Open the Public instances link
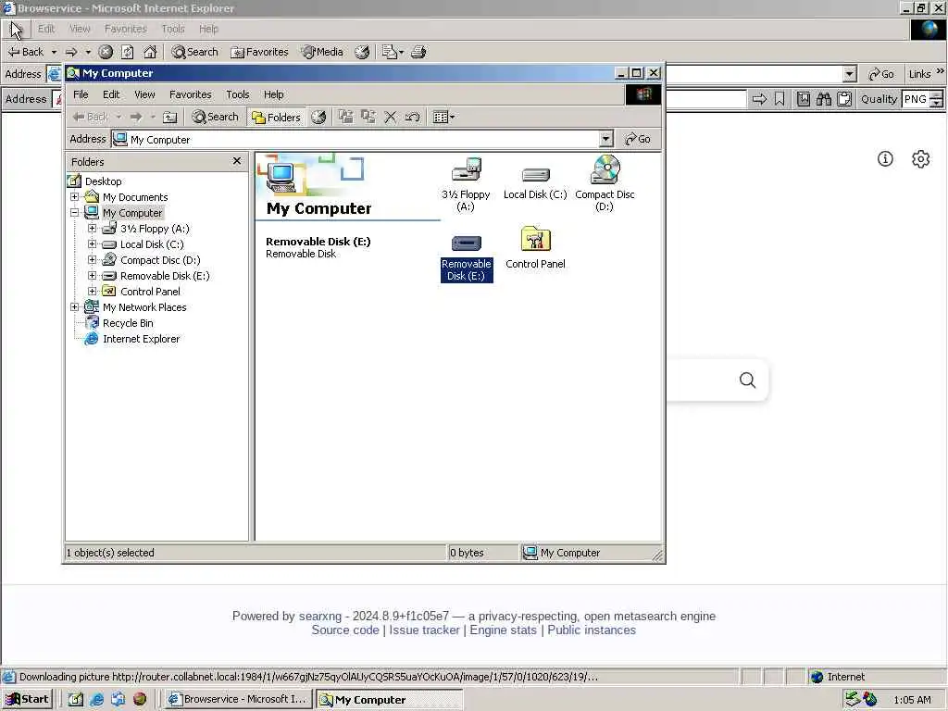Viewport: 948px width, 711px height. pyautogui.click(x=592, y=630)
